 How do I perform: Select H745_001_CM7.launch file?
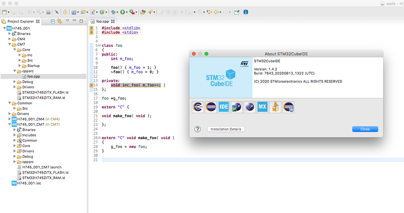click(42, 167)
